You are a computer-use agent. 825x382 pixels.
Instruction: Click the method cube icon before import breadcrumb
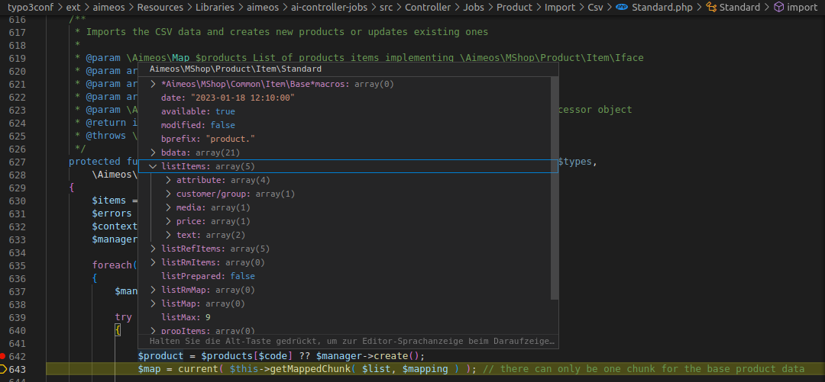778,8
